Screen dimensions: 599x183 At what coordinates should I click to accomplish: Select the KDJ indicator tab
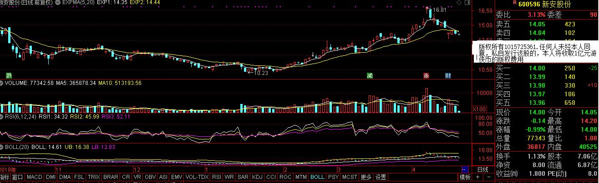pos(257,177)
